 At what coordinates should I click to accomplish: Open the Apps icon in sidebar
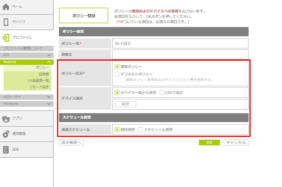click(6, 119)
